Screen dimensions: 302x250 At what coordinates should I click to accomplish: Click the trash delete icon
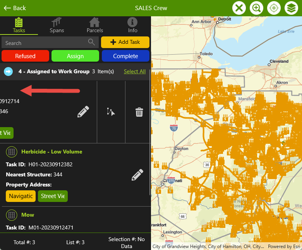139,112
